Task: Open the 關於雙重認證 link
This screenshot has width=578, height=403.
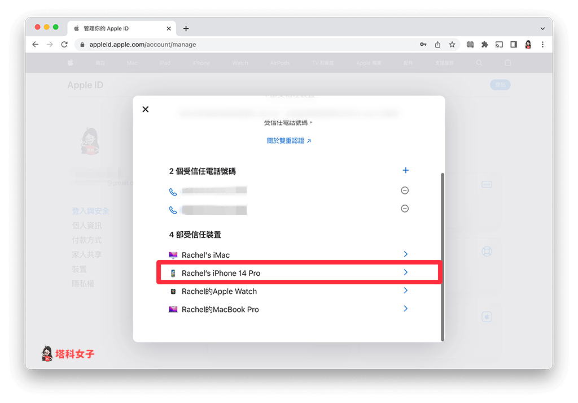Action: (289, 140)
